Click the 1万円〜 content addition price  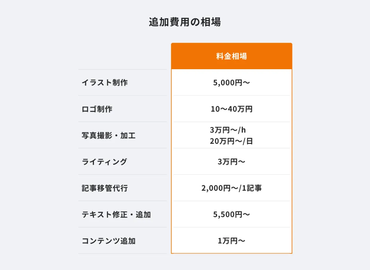pos(232,241)
